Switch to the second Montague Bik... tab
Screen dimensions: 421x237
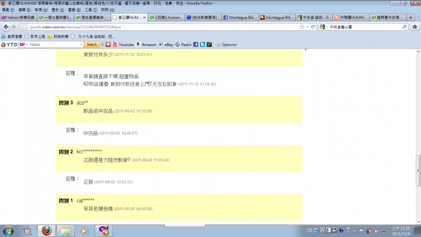(x=277, y=18)
